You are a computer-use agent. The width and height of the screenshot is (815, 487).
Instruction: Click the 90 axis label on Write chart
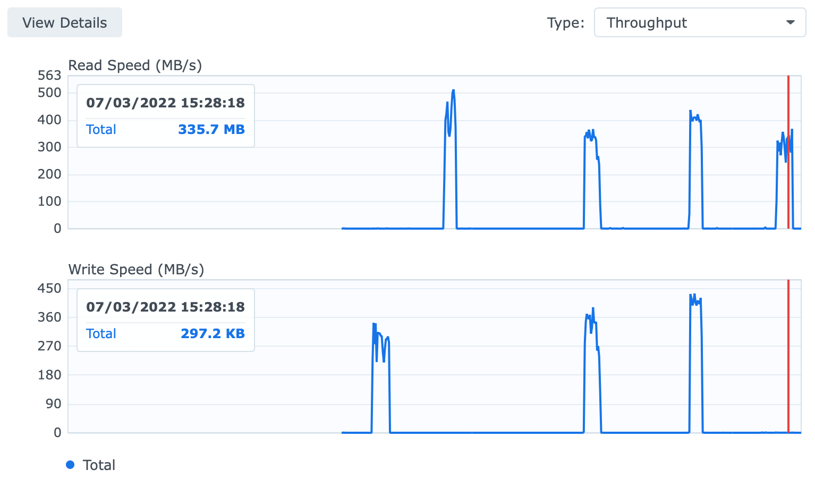[x=53, y=404]
